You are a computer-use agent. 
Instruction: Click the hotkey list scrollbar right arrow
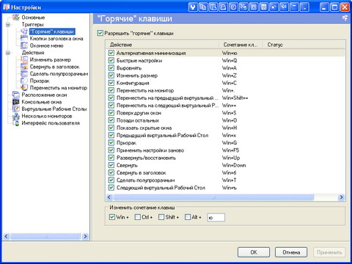click(x=342, y=197)
